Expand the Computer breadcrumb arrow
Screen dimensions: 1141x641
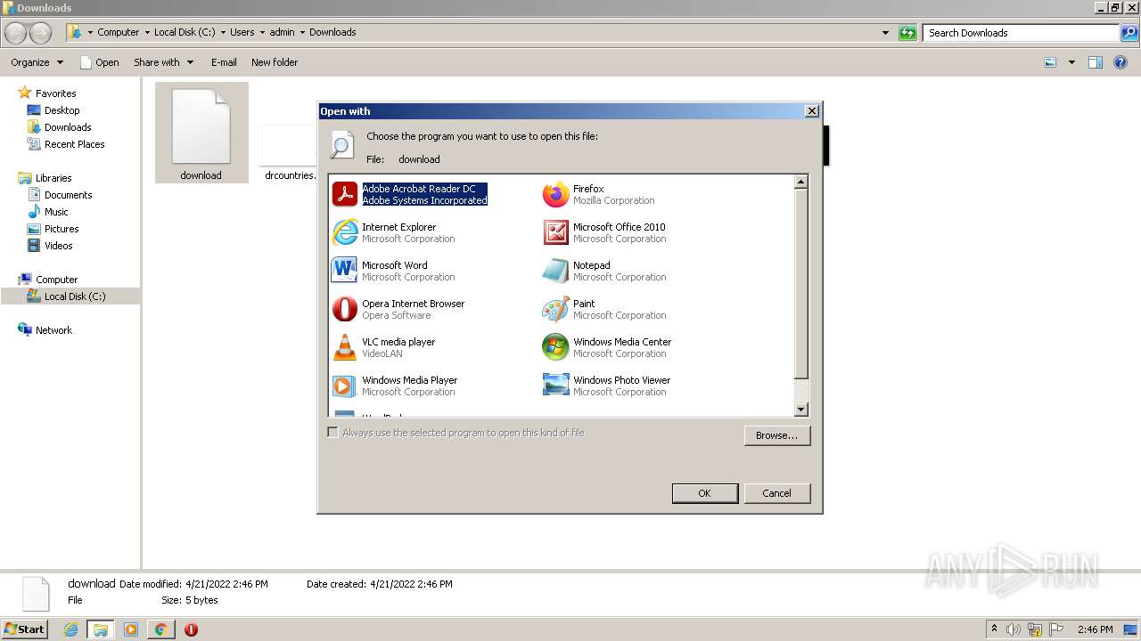tap(147, 32)
